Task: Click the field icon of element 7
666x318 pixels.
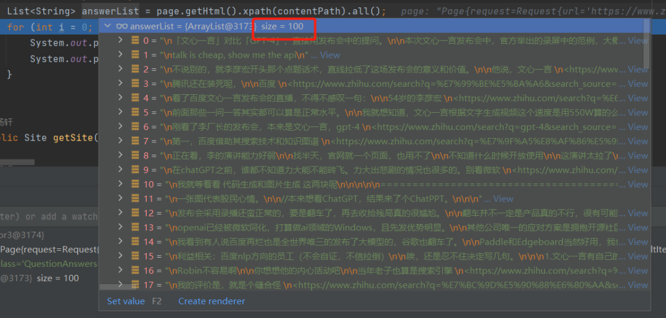Action: coord(135,141)
